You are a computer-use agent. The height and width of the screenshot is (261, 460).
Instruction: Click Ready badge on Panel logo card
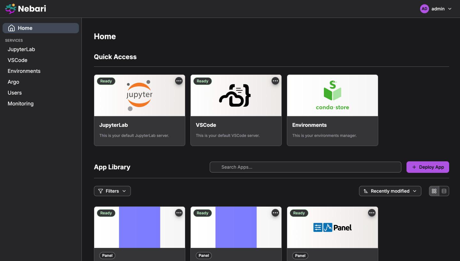point(299,213)
